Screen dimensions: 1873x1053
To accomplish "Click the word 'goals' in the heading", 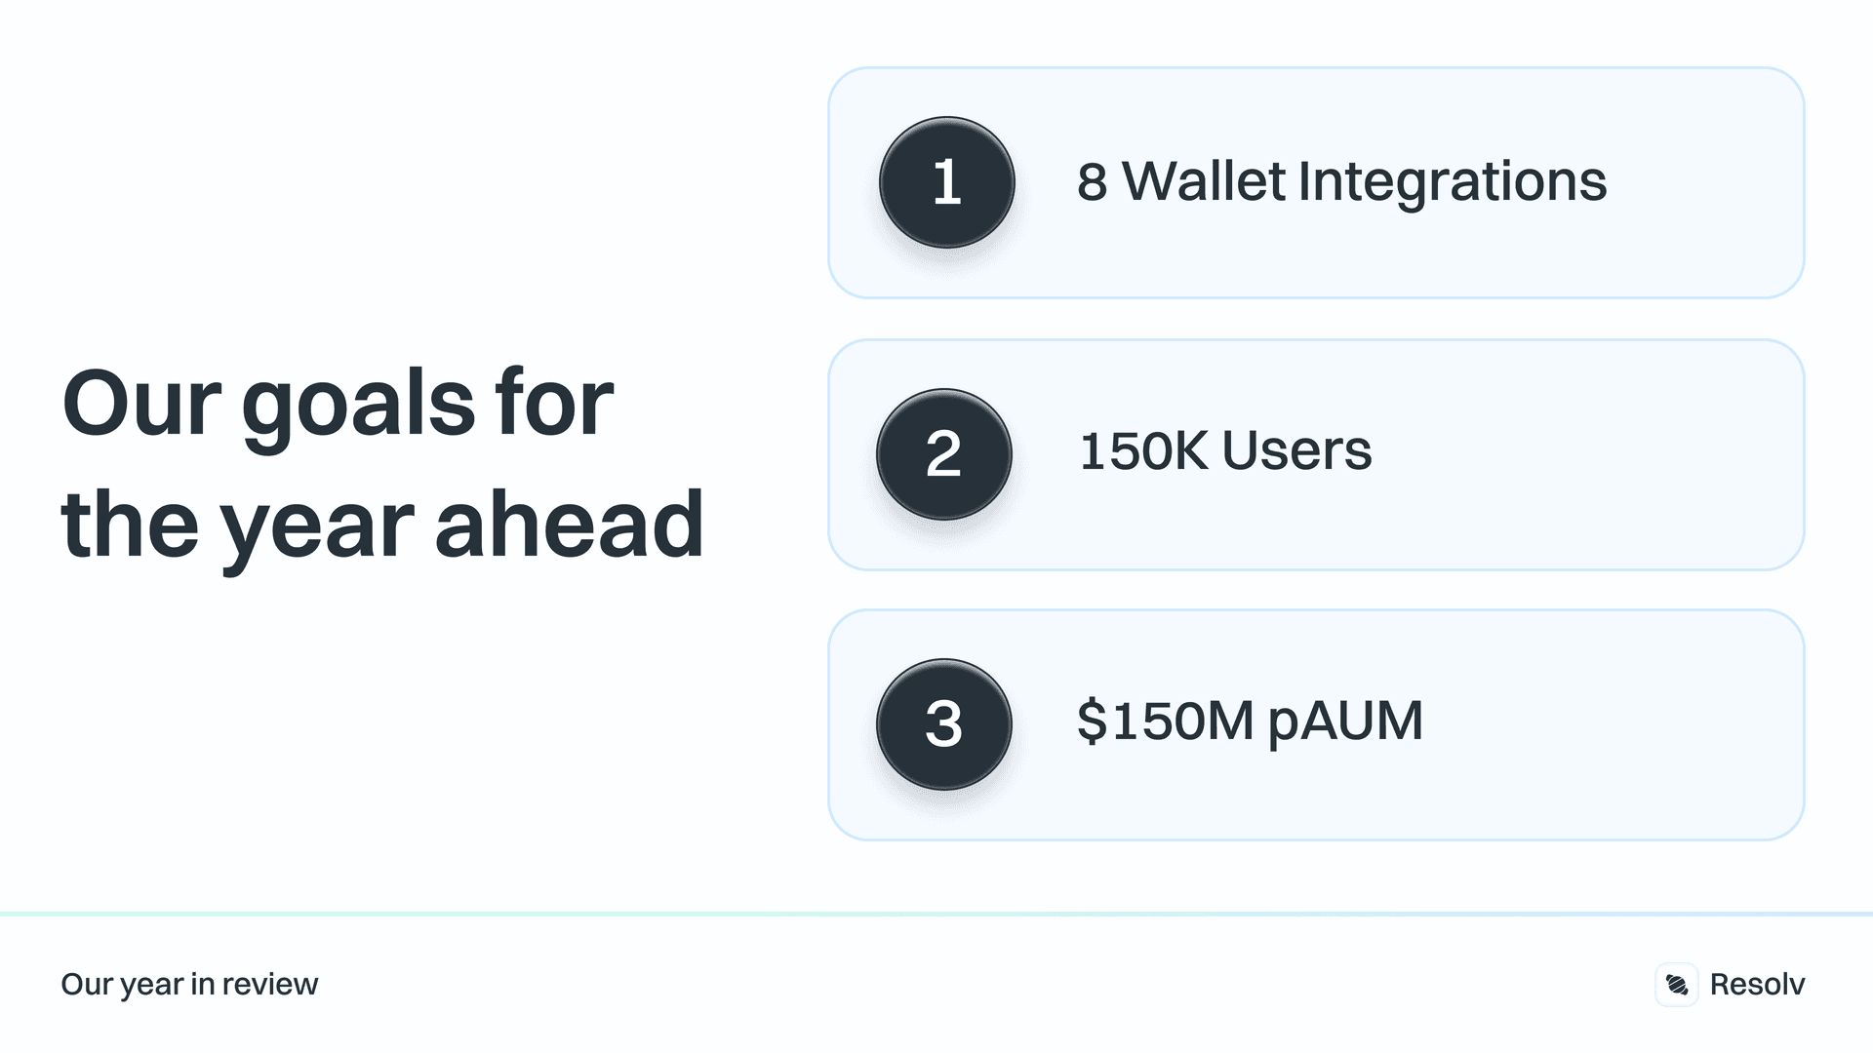I will tap(358, 406).
